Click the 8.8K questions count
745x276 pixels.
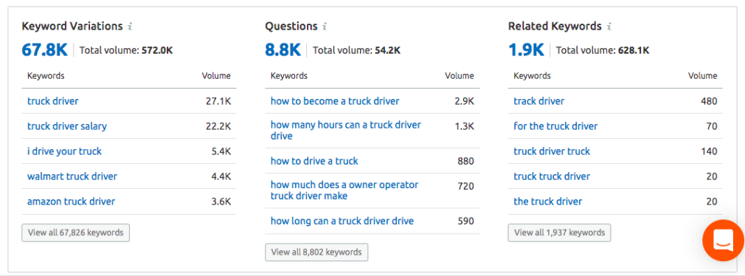(283, 50)
